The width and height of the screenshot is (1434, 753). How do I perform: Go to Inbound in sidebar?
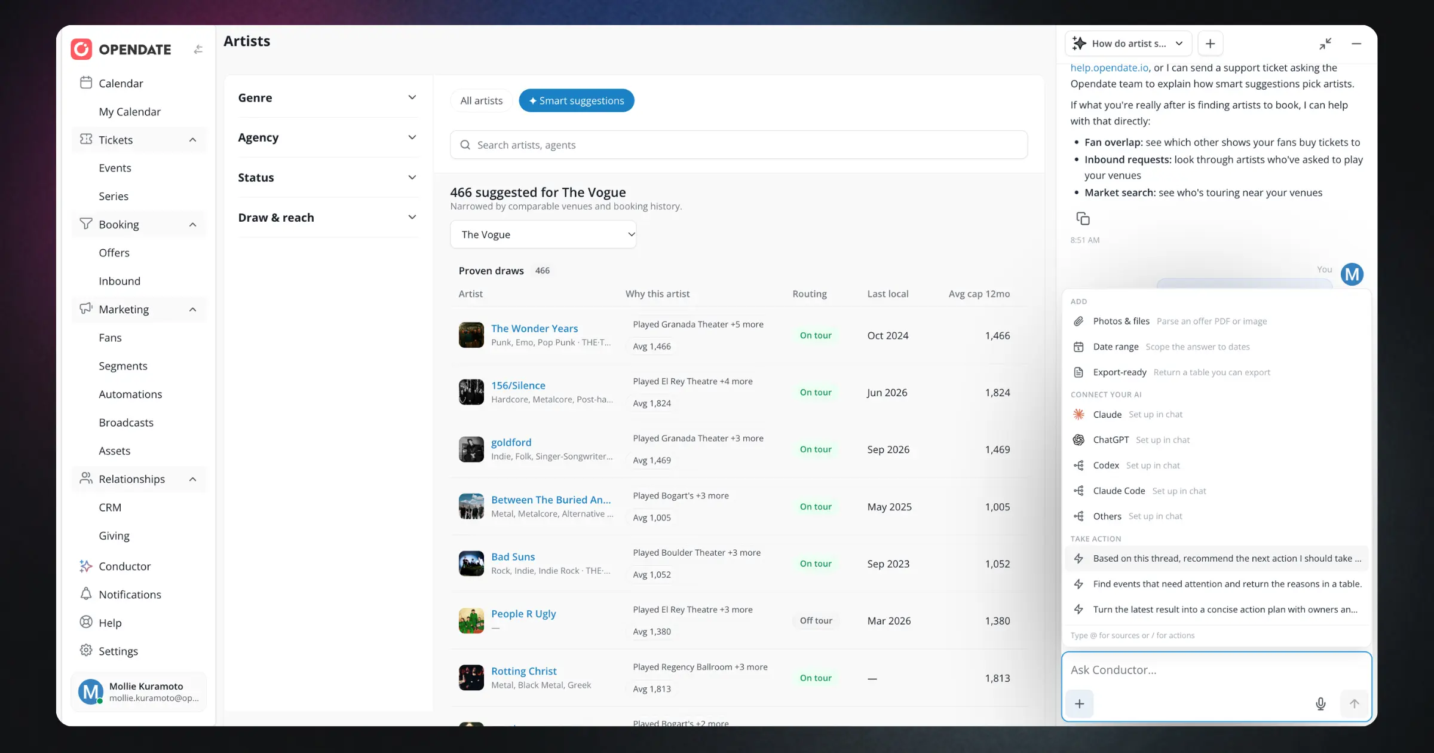[119, 281]
